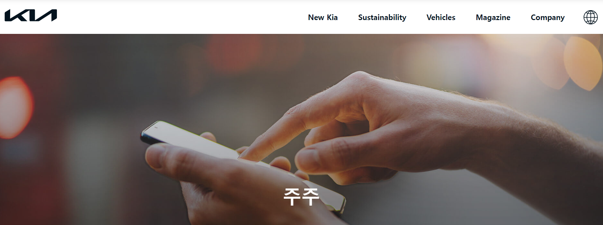
Task: Expand the Magazine navigation menu
Action: (493, 17)
